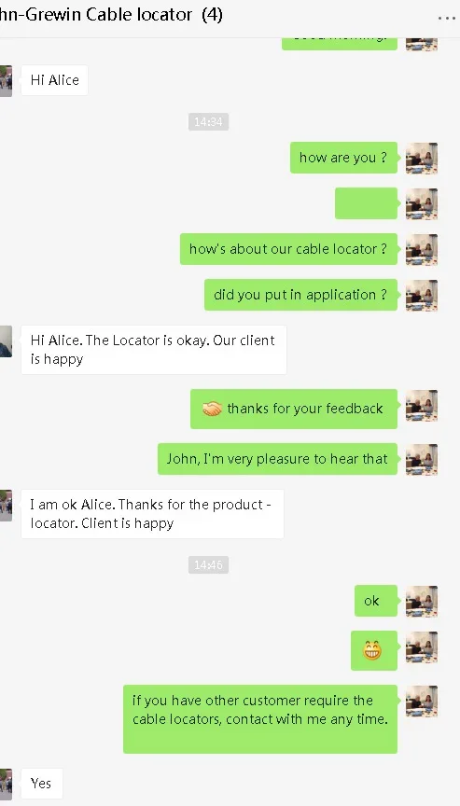Select 'I am ok Alice' message bubble
Image resolution: width=460 pixels, height=806 pixels.
[x=152, y=514]
